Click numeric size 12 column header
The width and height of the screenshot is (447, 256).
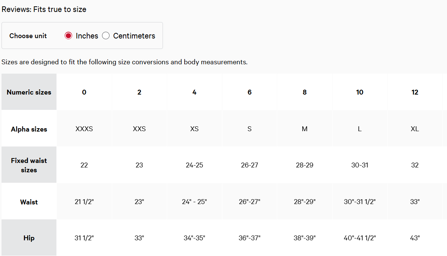pos(415,92)
